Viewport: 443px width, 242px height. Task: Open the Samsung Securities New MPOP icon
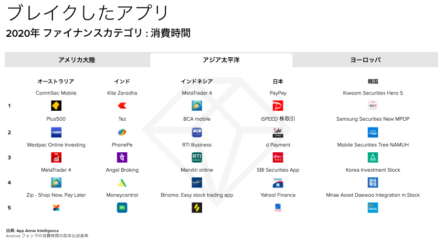pos(373,132)
